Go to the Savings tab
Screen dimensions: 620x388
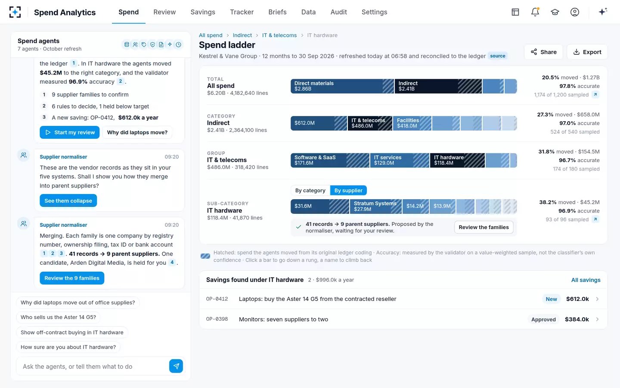[x=203, y=12]
